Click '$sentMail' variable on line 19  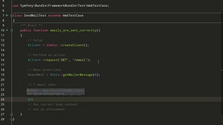(36, 75)
